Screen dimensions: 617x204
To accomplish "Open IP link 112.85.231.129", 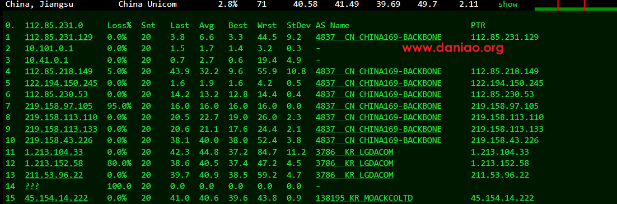I will click(x=59, y=37).
